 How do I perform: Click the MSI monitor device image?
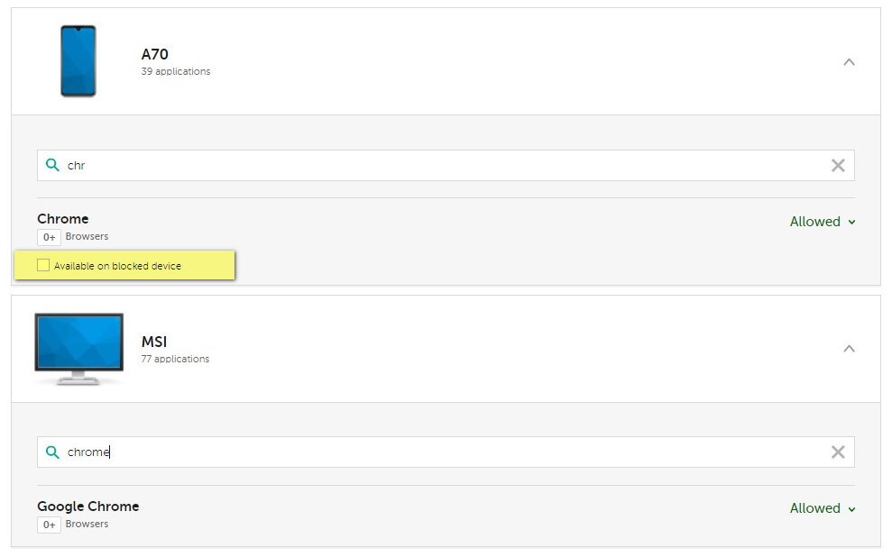coord(78,348)
